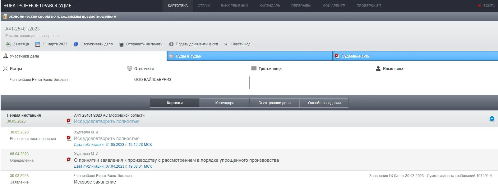Click the 30.03.2023 Заявление date

pyautogui.click(x=19, y=176)
